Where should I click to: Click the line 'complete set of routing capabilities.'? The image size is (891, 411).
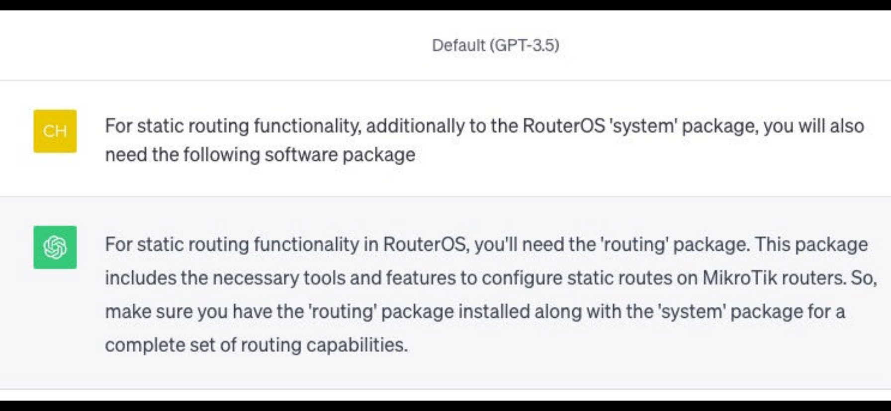point(256,345)
